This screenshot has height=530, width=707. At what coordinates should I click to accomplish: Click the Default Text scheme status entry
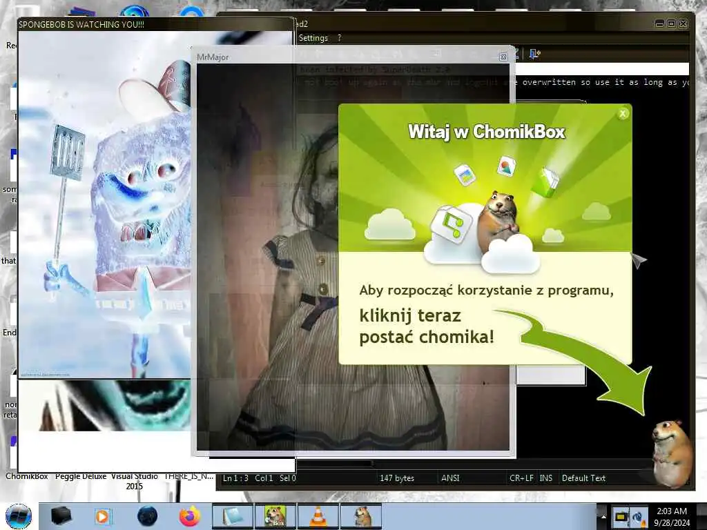pos(583,478)
